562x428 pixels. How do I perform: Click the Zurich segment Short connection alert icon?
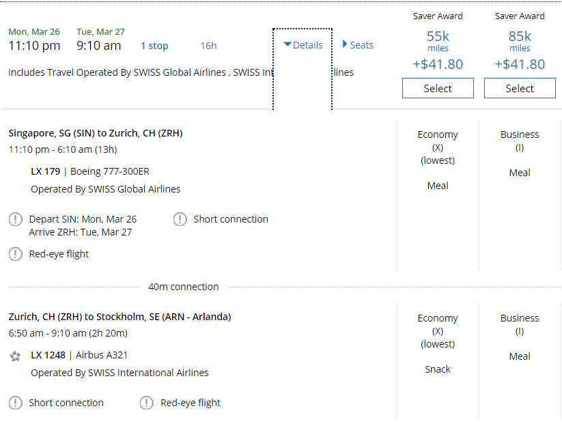point(15,403)
